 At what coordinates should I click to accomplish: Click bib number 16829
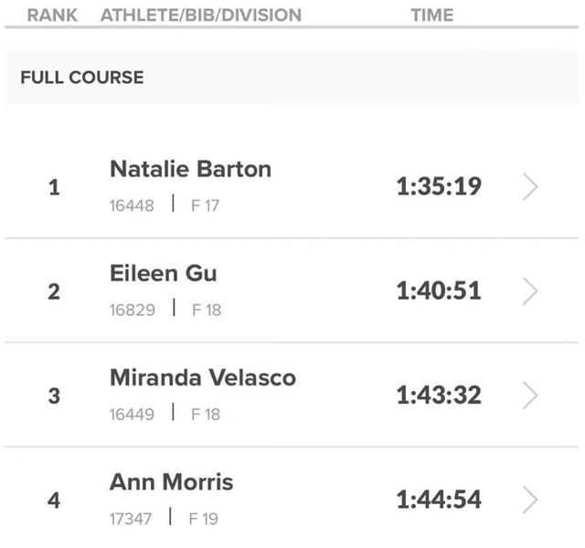coord(133,311)
